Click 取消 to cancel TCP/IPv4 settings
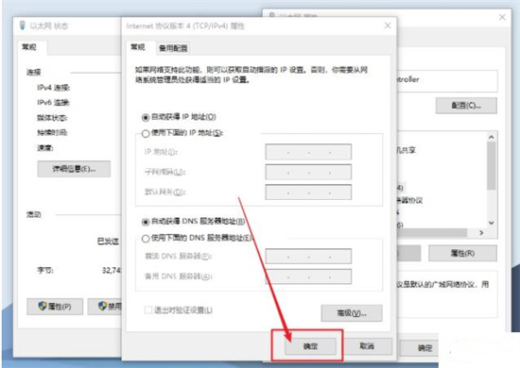Image resolution: width=520 pixels, height=368 pixels. click(367, 346)
